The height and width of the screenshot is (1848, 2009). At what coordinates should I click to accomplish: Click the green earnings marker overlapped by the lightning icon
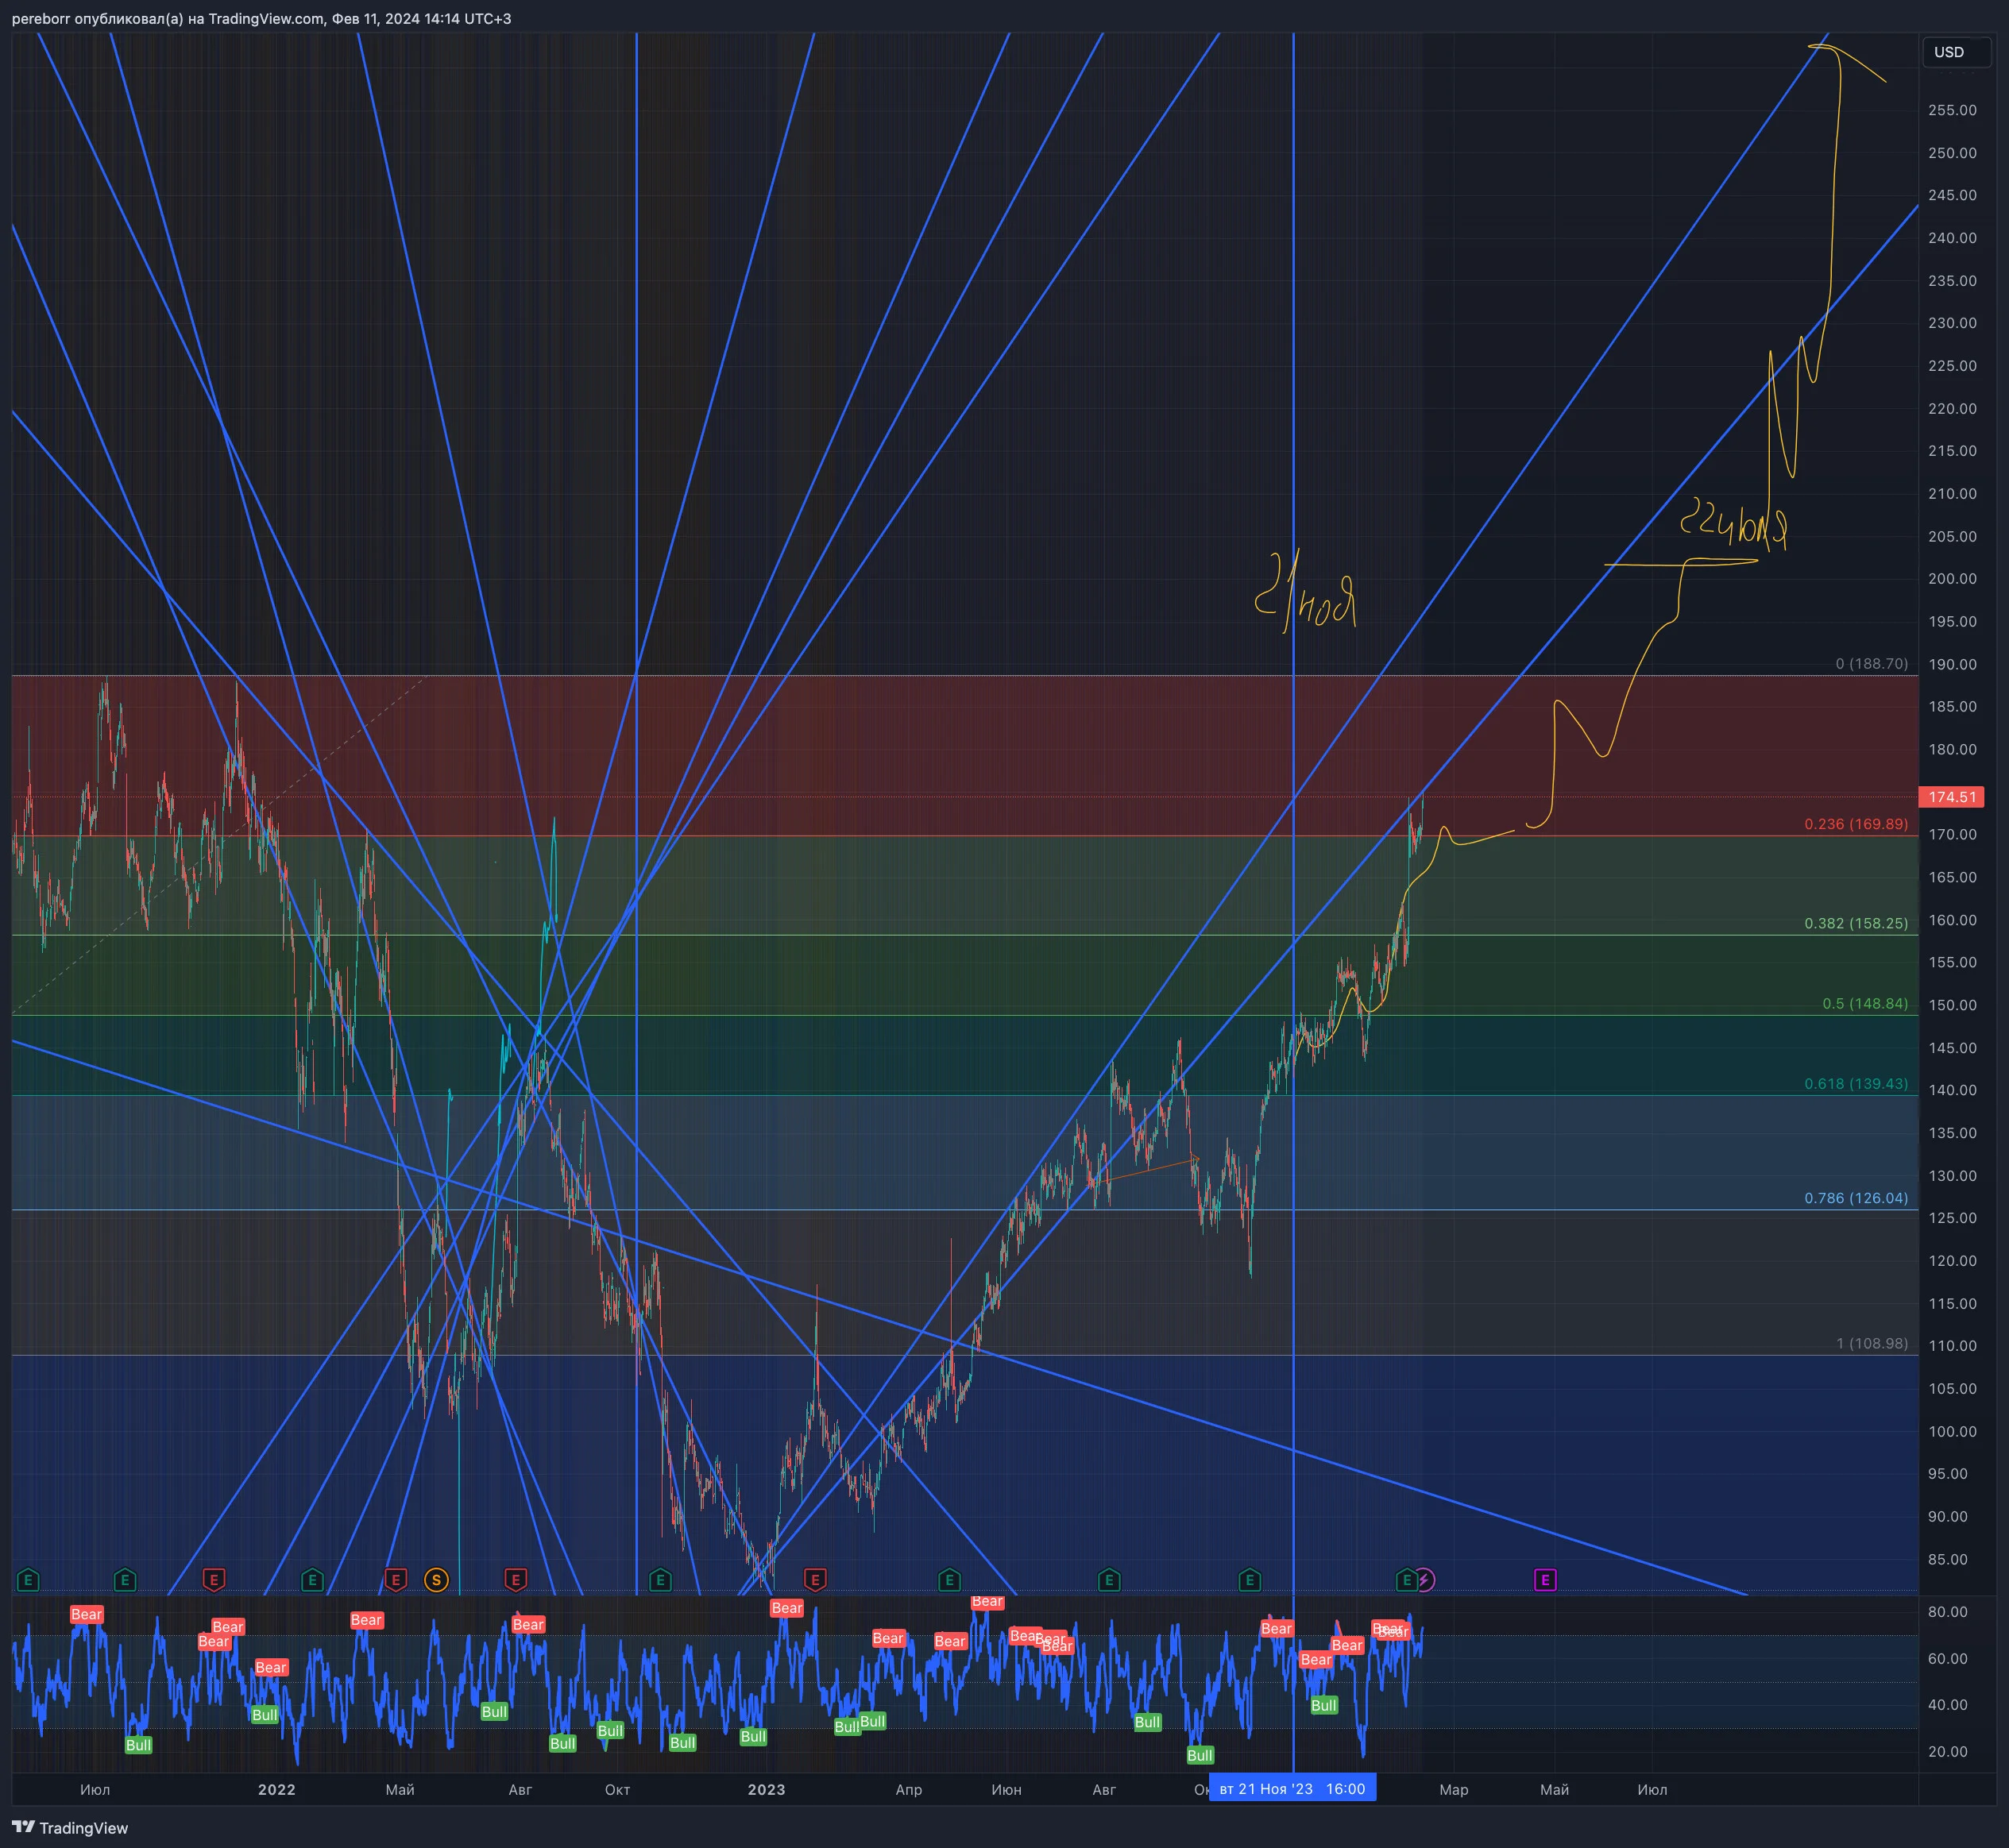coord(1407,1580)
